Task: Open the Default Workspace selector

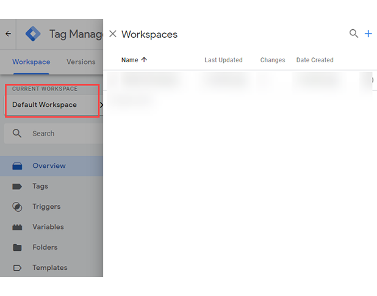Action: click(52, 105)
